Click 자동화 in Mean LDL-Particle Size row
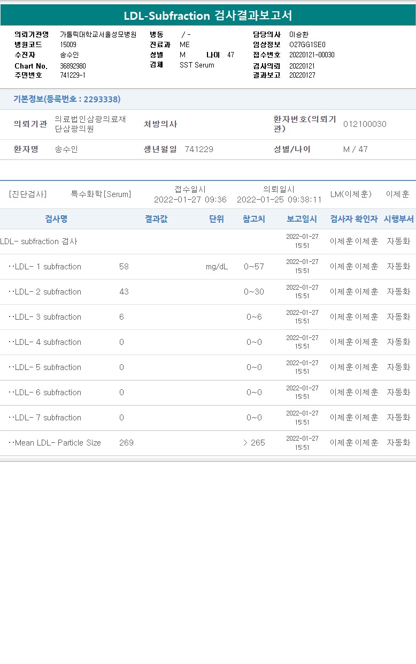 click(398, 442)
